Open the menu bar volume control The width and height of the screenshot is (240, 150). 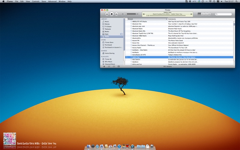[222, 1]
